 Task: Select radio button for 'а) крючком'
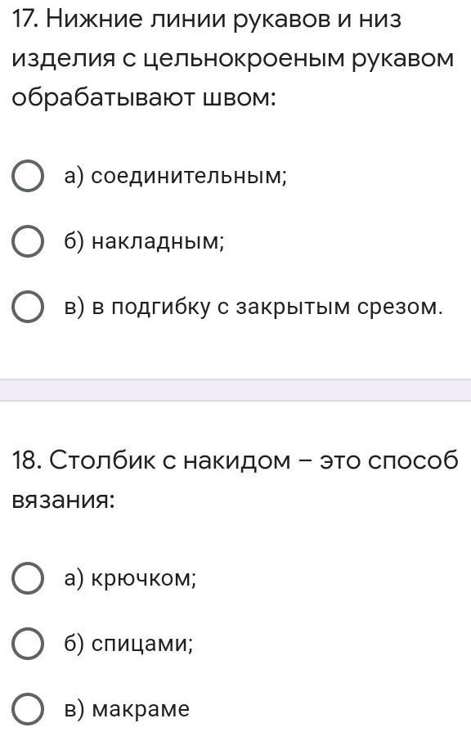[x=28, y=577]
